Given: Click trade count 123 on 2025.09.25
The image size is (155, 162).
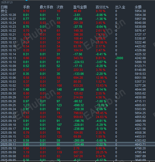Looking at the screenshot, I should pos(59,105).
